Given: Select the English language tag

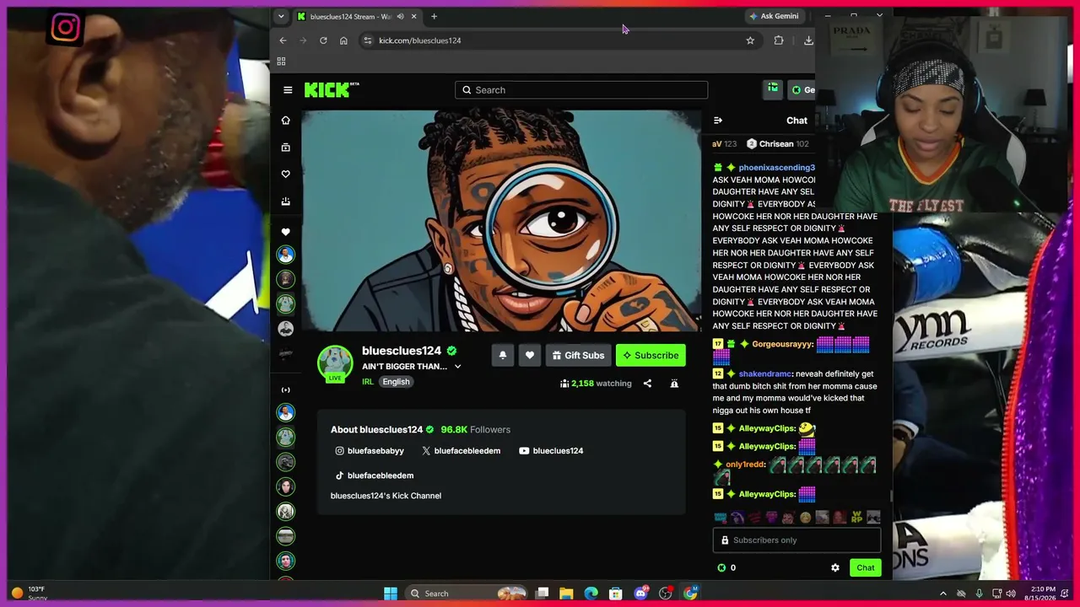Looking at the screenshot, I should point(396,382).
